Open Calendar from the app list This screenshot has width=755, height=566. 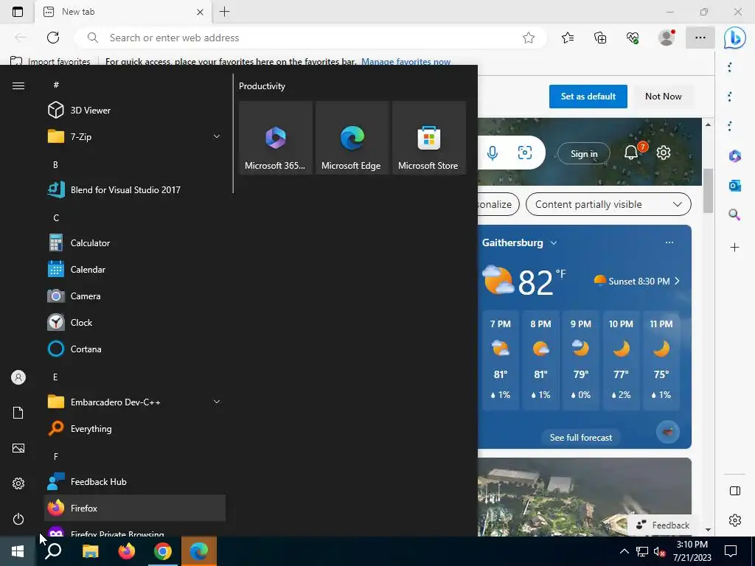point(135,270)
